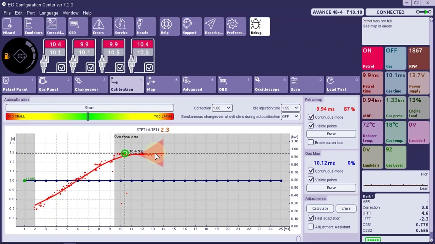Viewport: 435px width, 244px height.
Task: Toggle Gas Map Continuous mode checkbox
Action: tap(311, 171)
